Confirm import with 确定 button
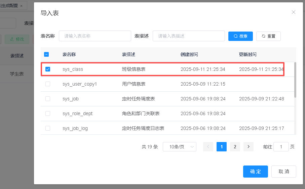 coord(255,172)
